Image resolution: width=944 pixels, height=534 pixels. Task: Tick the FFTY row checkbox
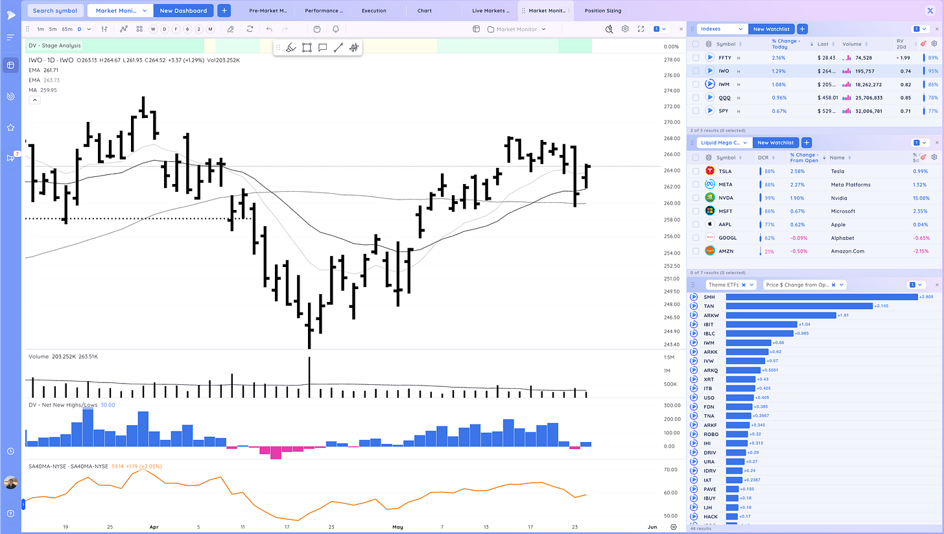click(x=696, y=58)
